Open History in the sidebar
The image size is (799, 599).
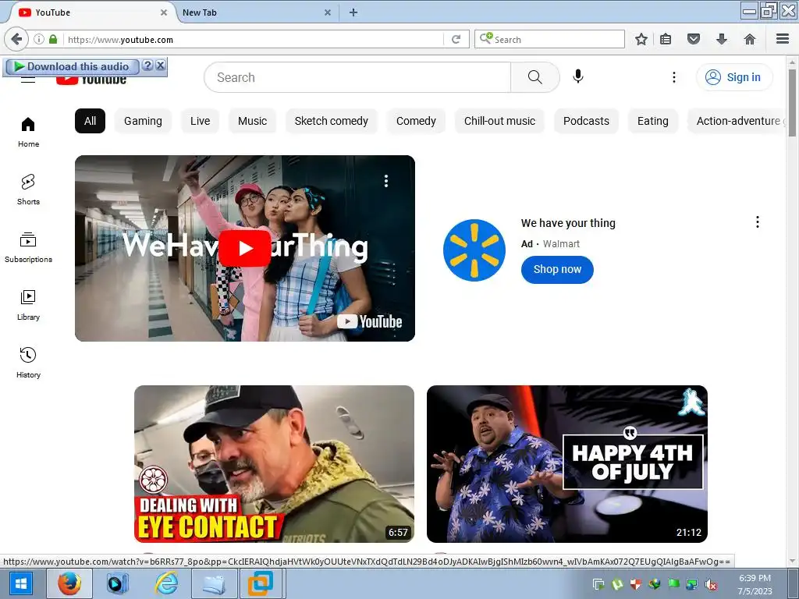[28, 362]
